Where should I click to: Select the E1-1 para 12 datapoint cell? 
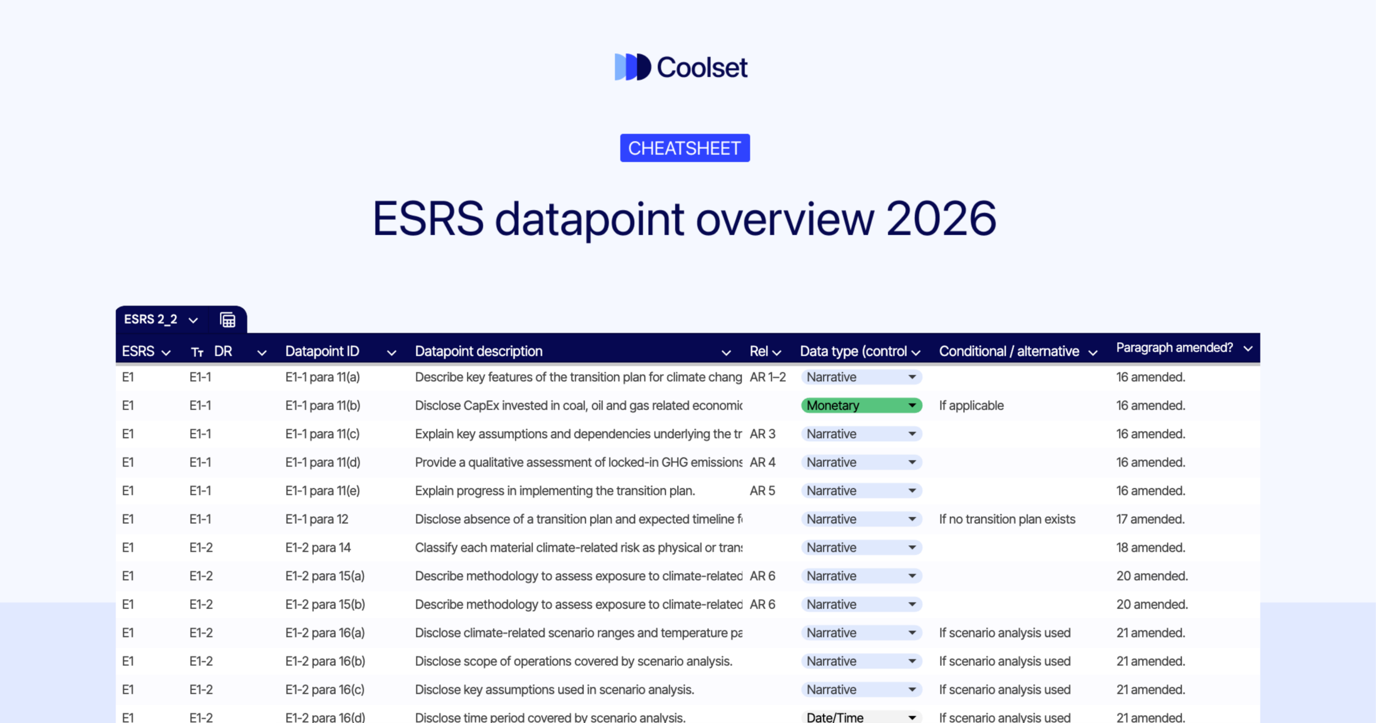pos(317,519)
